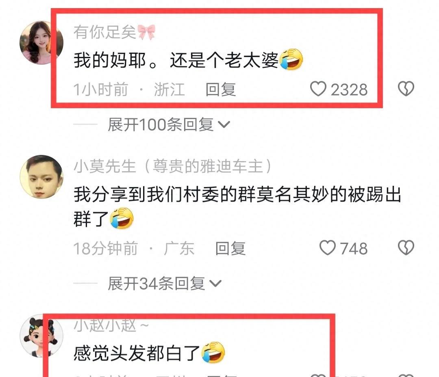Like 小莫先生's comment with 748 likes
The image size is (439, 377).
click(x=327, y=248)
